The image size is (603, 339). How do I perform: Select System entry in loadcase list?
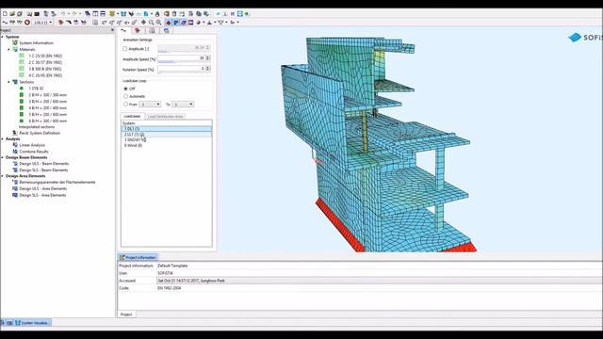coord(167,123)
